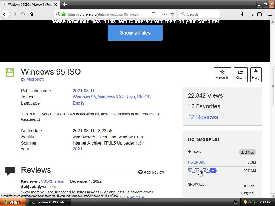Click the Show all files button
The height and width of the screenshot is (206, 275).
[135, 32]
